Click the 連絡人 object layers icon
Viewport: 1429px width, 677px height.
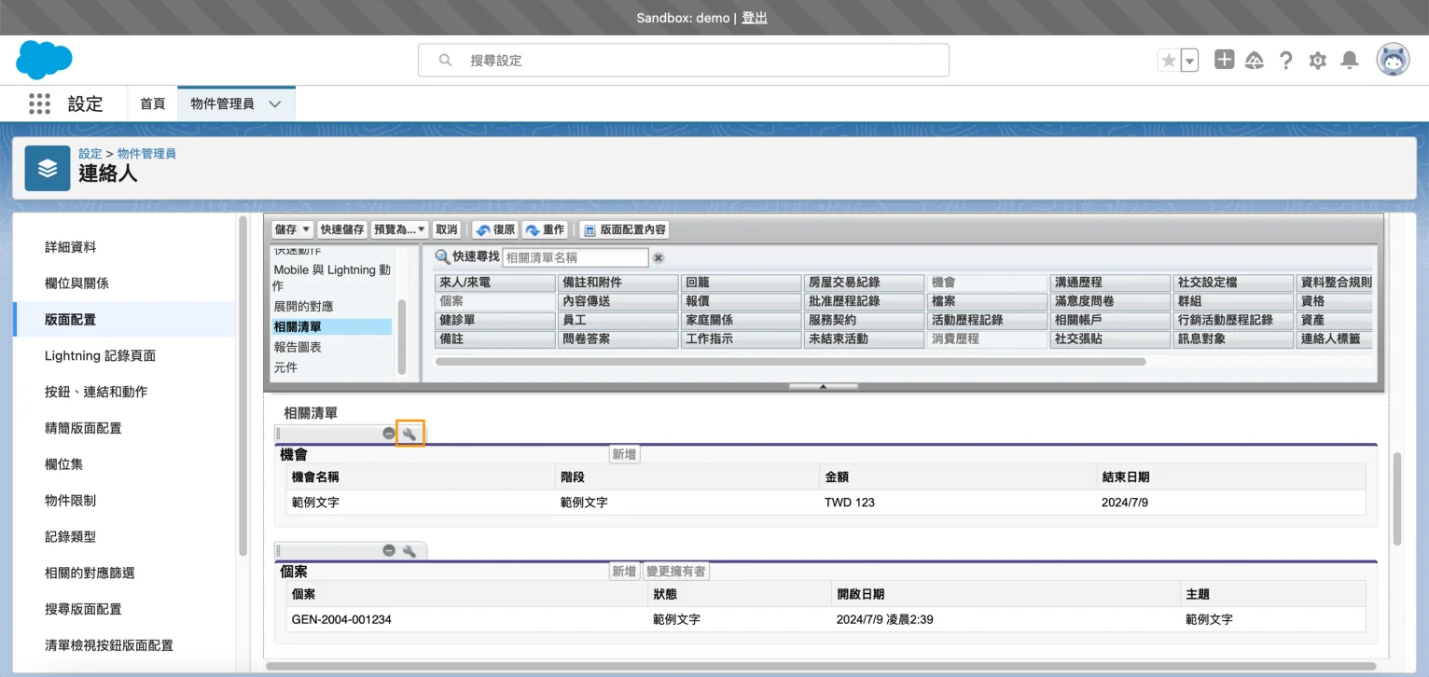click(x=48, y=168)
